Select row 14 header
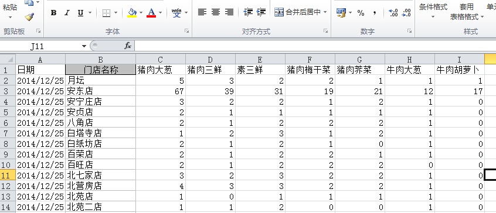Screen dimensions: 496x213 (8, 207)
